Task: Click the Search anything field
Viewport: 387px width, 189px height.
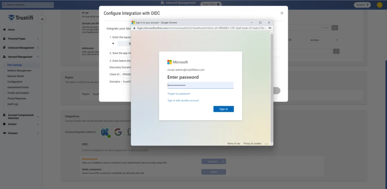Action: pos(28,5)
